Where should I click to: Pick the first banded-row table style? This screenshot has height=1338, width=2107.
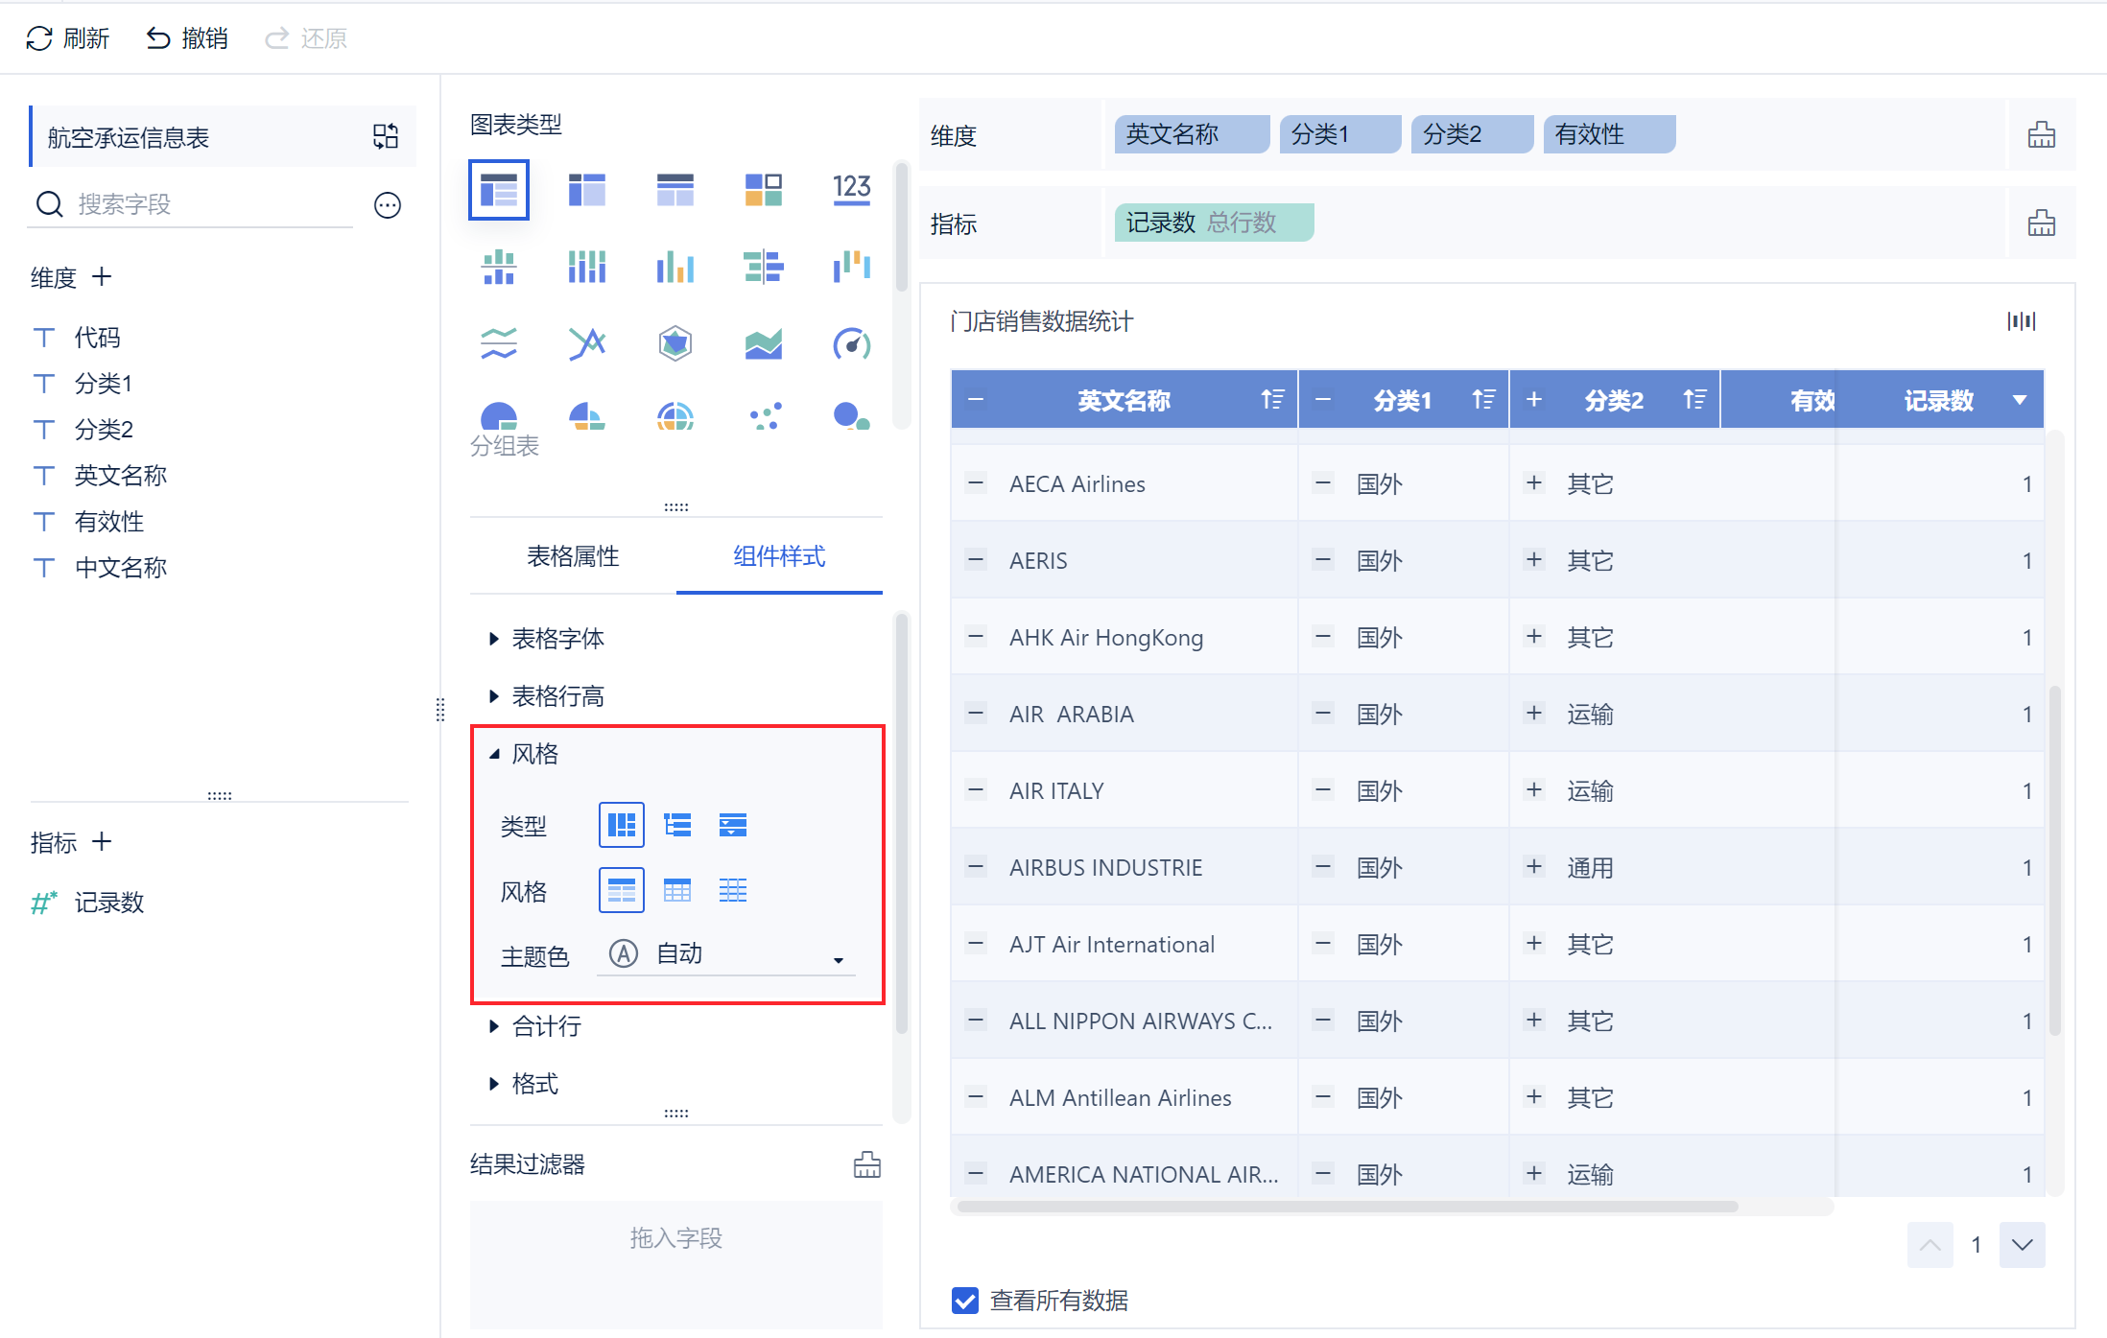coord(621,890)
